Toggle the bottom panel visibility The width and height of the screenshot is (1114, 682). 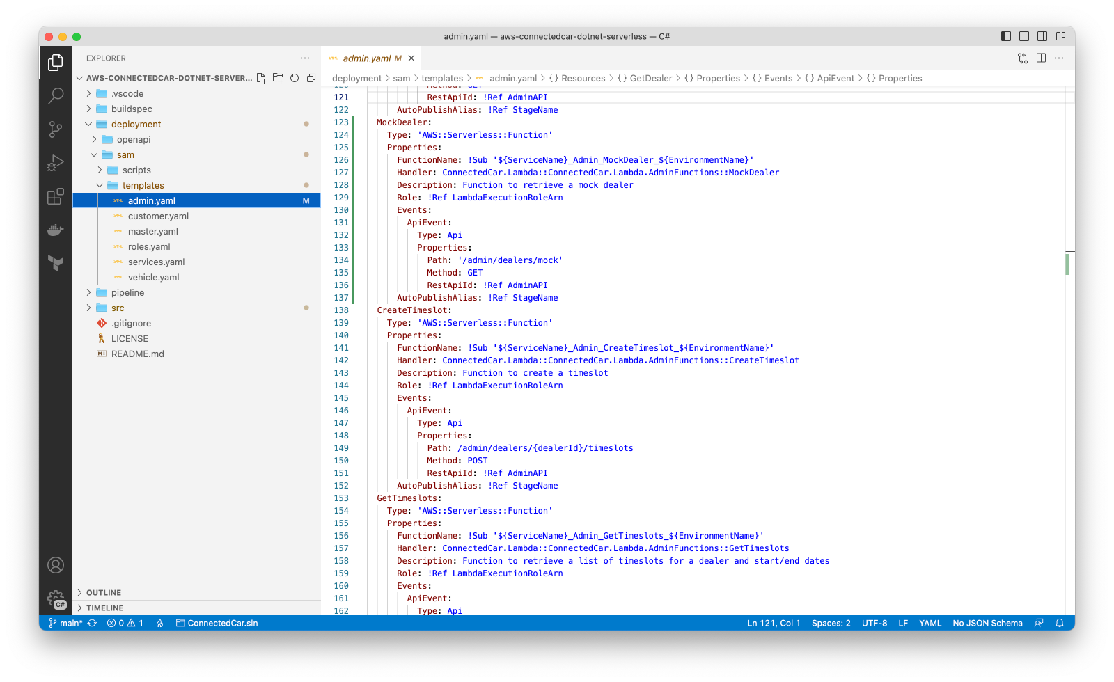click(1024, 36)
